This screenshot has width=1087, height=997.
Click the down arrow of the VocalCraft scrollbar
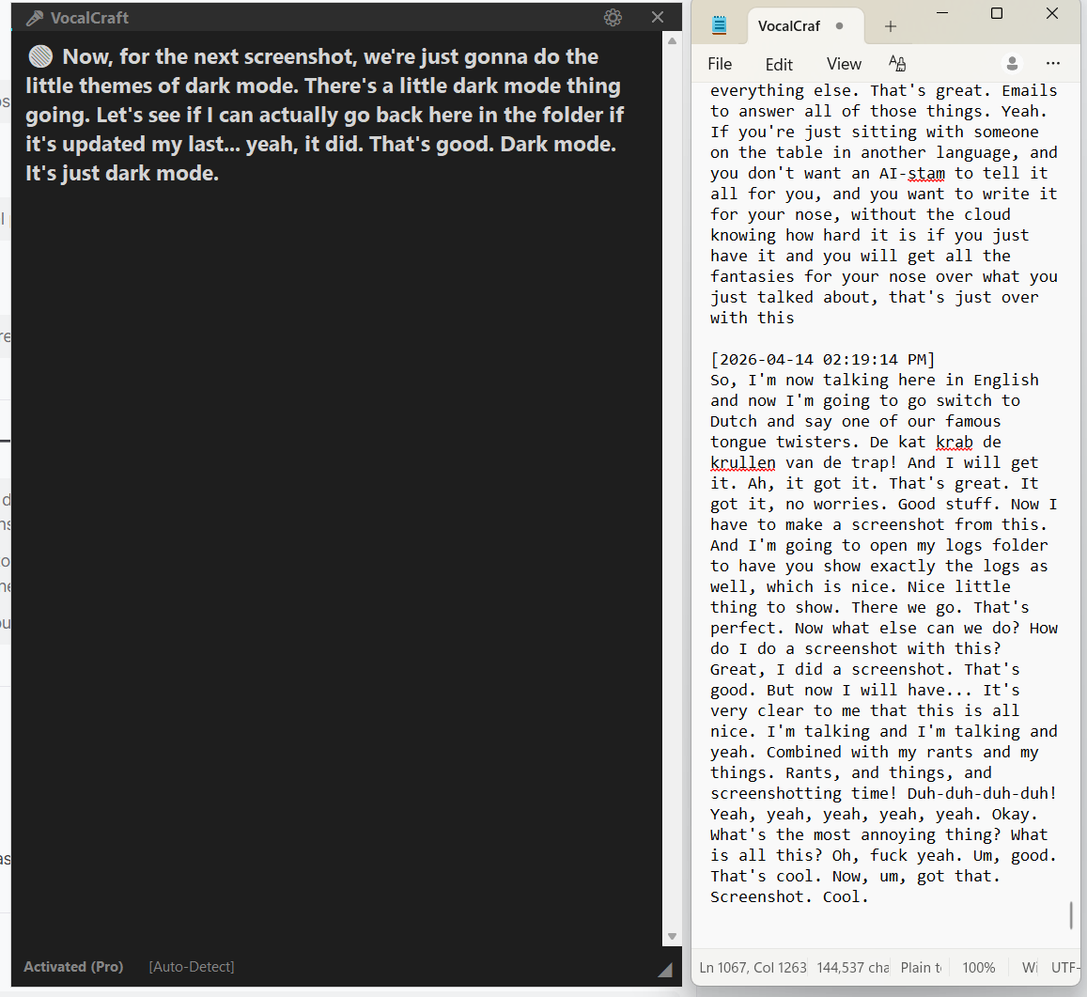coord(673,936)
